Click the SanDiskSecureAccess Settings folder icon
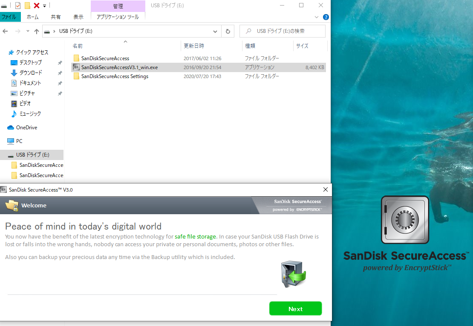The height and width of the screenshot is (326, 473). (x=76, y=76)
